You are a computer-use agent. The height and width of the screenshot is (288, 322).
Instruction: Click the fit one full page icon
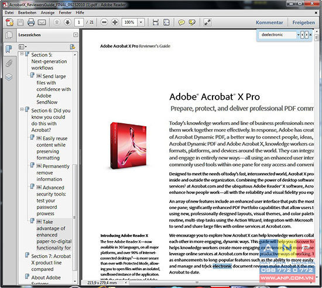click(x=166, y=22)
